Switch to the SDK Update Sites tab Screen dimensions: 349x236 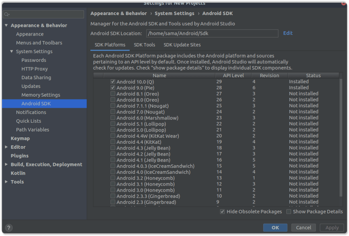pos(182,45)
